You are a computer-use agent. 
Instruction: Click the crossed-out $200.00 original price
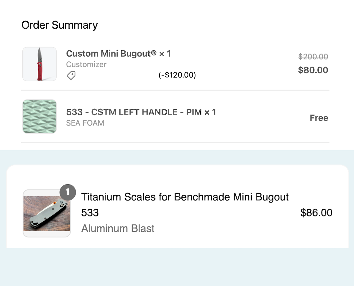point(313,57)
